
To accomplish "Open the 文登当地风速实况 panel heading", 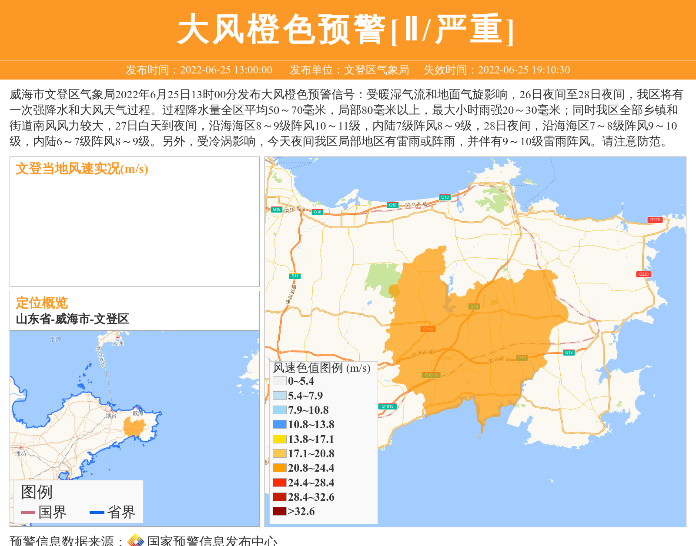I will [x=82, y=169].
